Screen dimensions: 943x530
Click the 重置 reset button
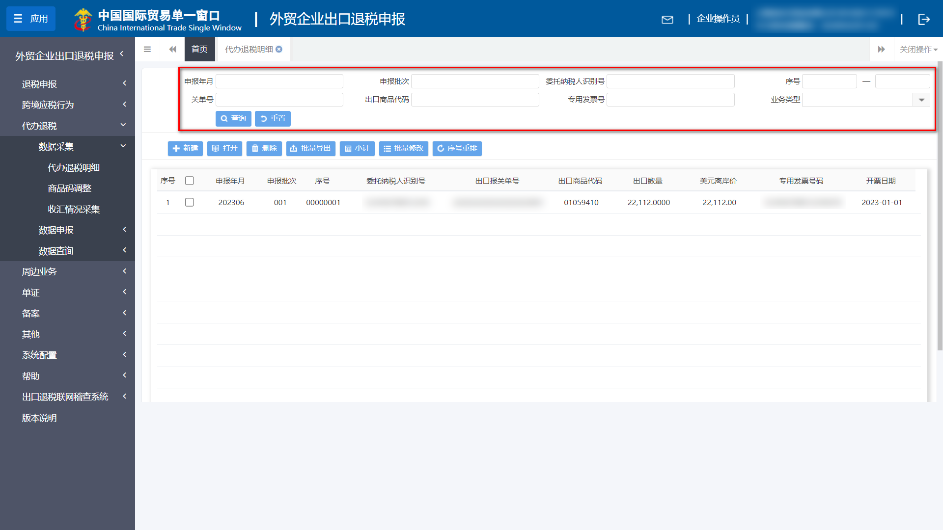(273, 118)
